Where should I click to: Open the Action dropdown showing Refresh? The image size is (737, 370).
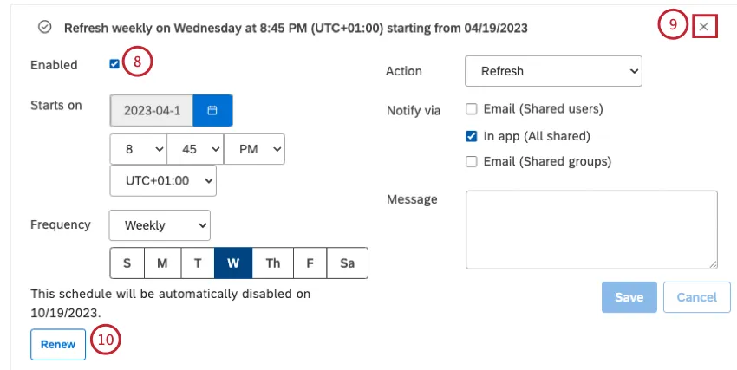[x=553, y=71]
